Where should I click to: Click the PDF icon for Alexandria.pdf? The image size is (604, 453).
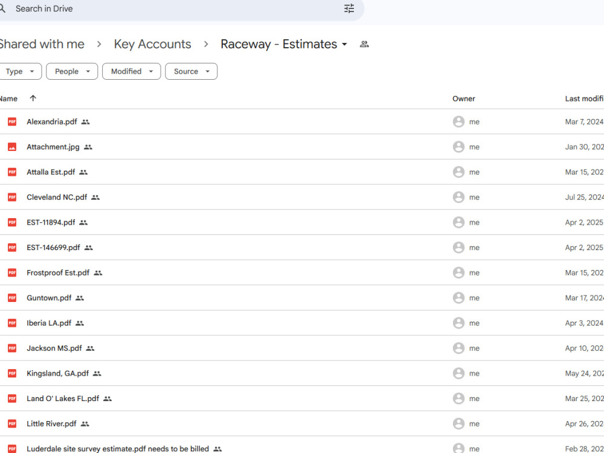tap(12, 122)
